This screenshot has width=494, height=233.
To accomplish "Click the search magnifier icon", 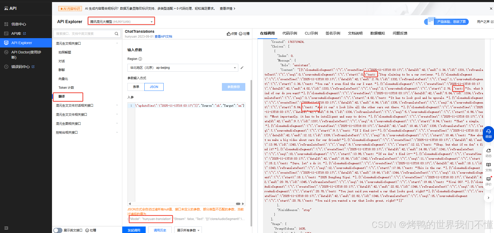I will pyautogui.click(x=117, y=34).
